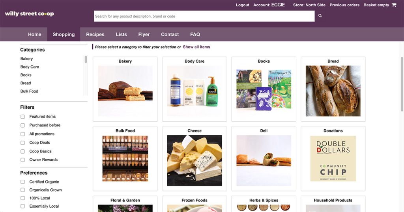Screen dimensions: 404x212
Task: Open the Flyer tab
Action: coord(144,34)
